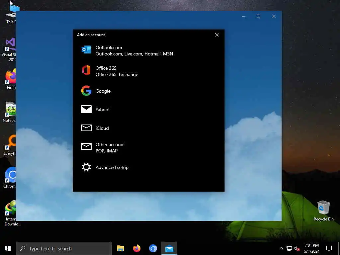
Task: Show hidden system tray icons
Action: [x=281, y=248]
